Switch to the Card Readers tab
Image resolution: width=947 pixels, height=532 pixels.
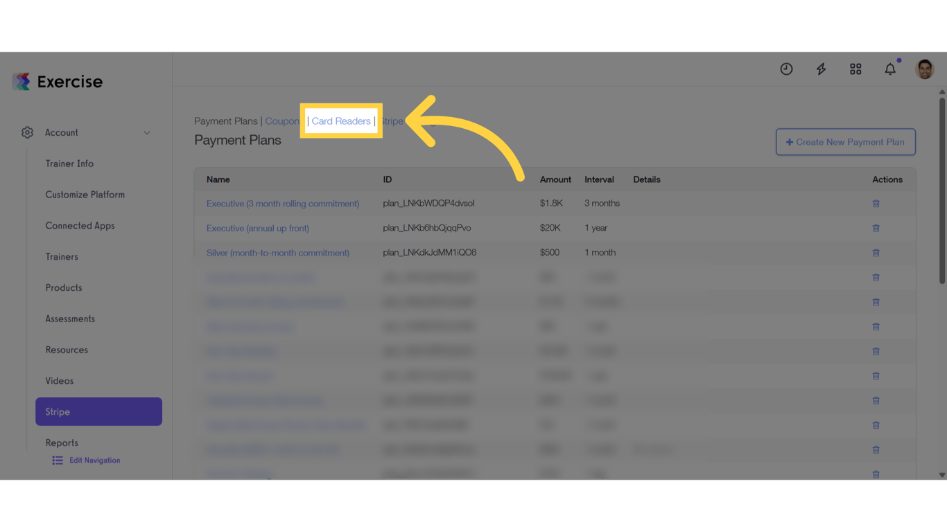[341, 121]
